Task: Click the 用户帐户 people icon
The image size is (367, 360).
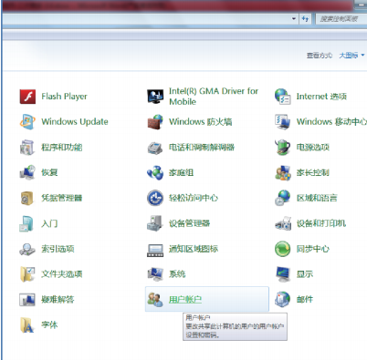Action: click(155, 300)
